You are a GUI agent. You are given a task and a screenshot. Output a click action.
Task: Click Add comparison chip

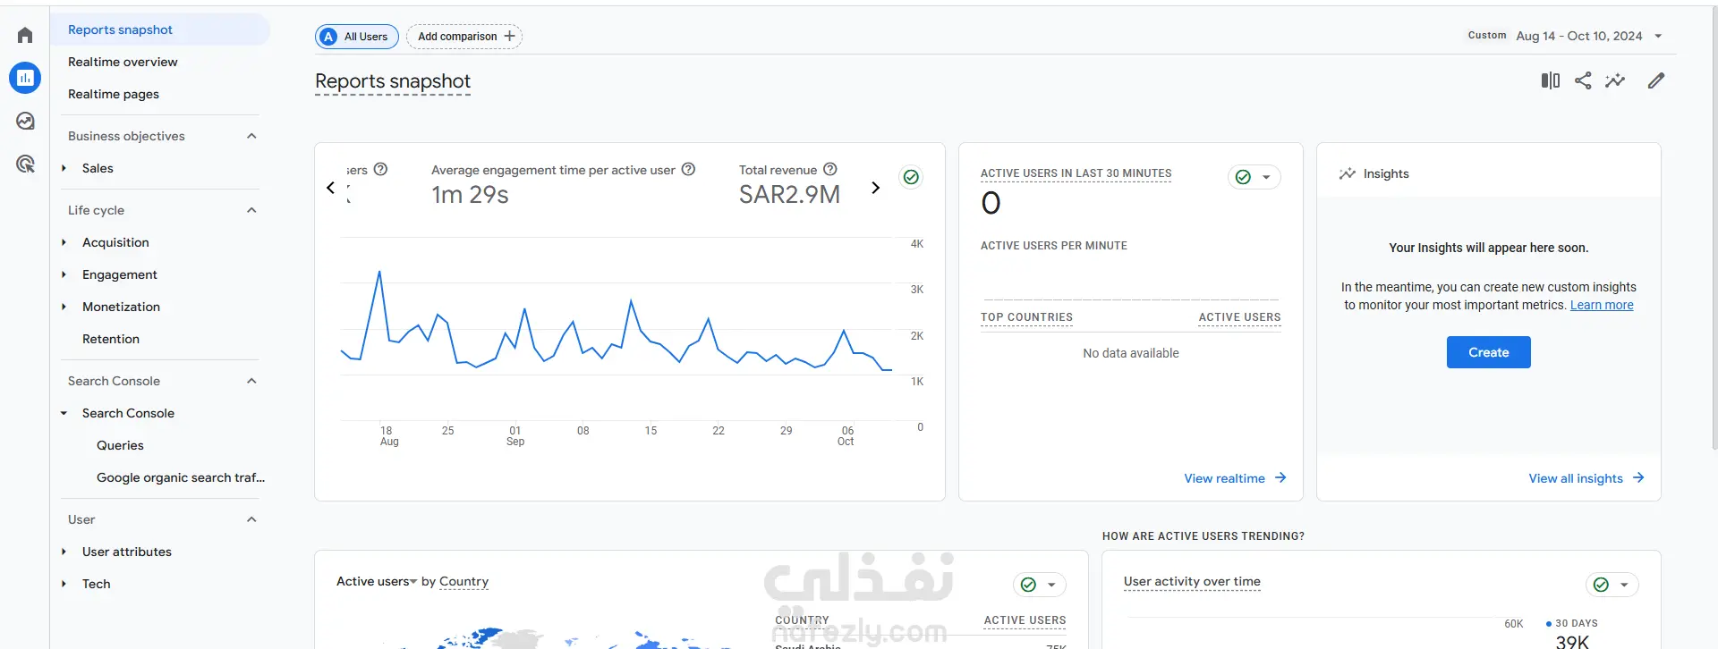(464, 37)
